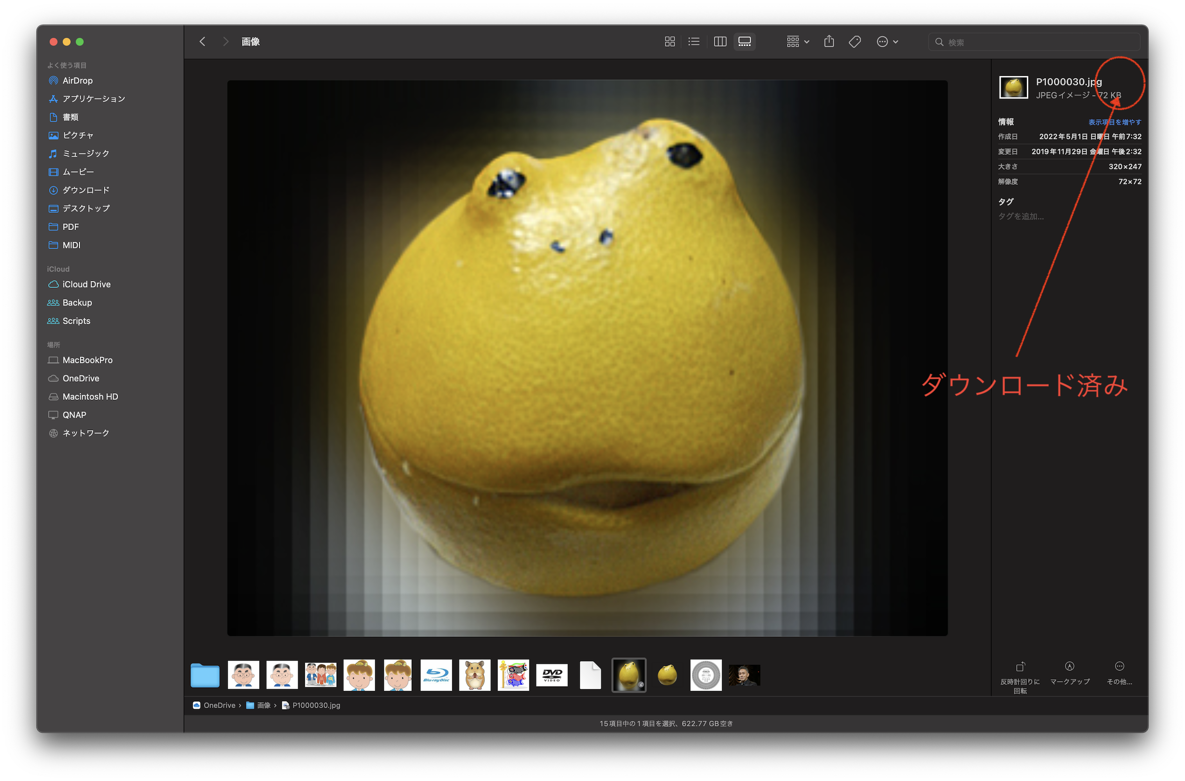Go back with the back arrow

[202, 42]
